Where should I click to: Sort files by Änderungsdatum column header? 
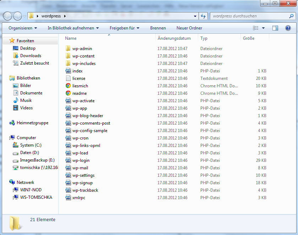coord(174,38)
